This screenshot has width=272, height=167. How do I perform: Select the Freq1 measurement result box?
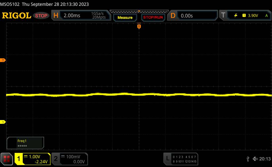click(25, 143)
